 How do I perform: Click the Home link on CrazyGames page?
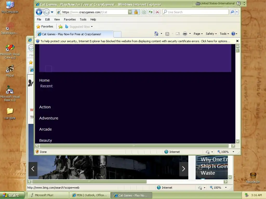(x=44, y=80)
